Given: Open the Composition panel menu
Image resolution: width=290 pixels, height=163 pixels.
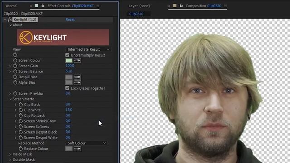Looking at the screenshot, I should click(226, 6).
